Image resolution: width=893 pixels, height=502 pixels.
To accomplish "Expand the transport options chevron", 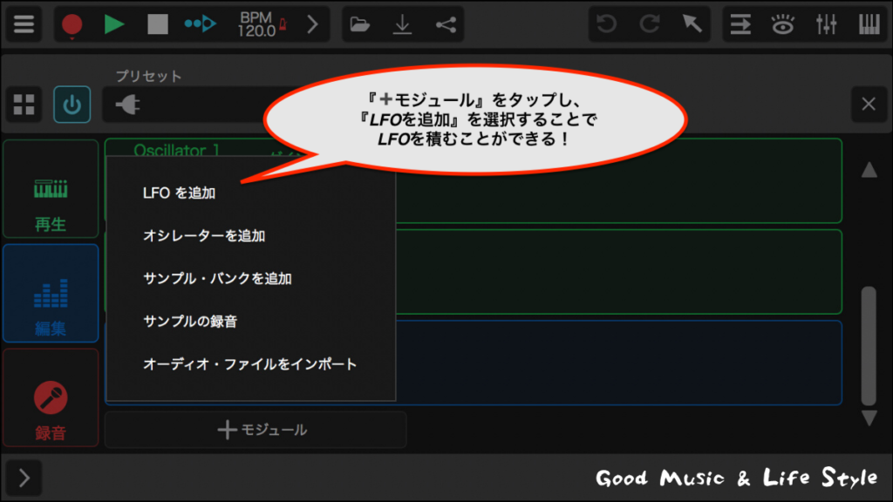I will 312,24.
